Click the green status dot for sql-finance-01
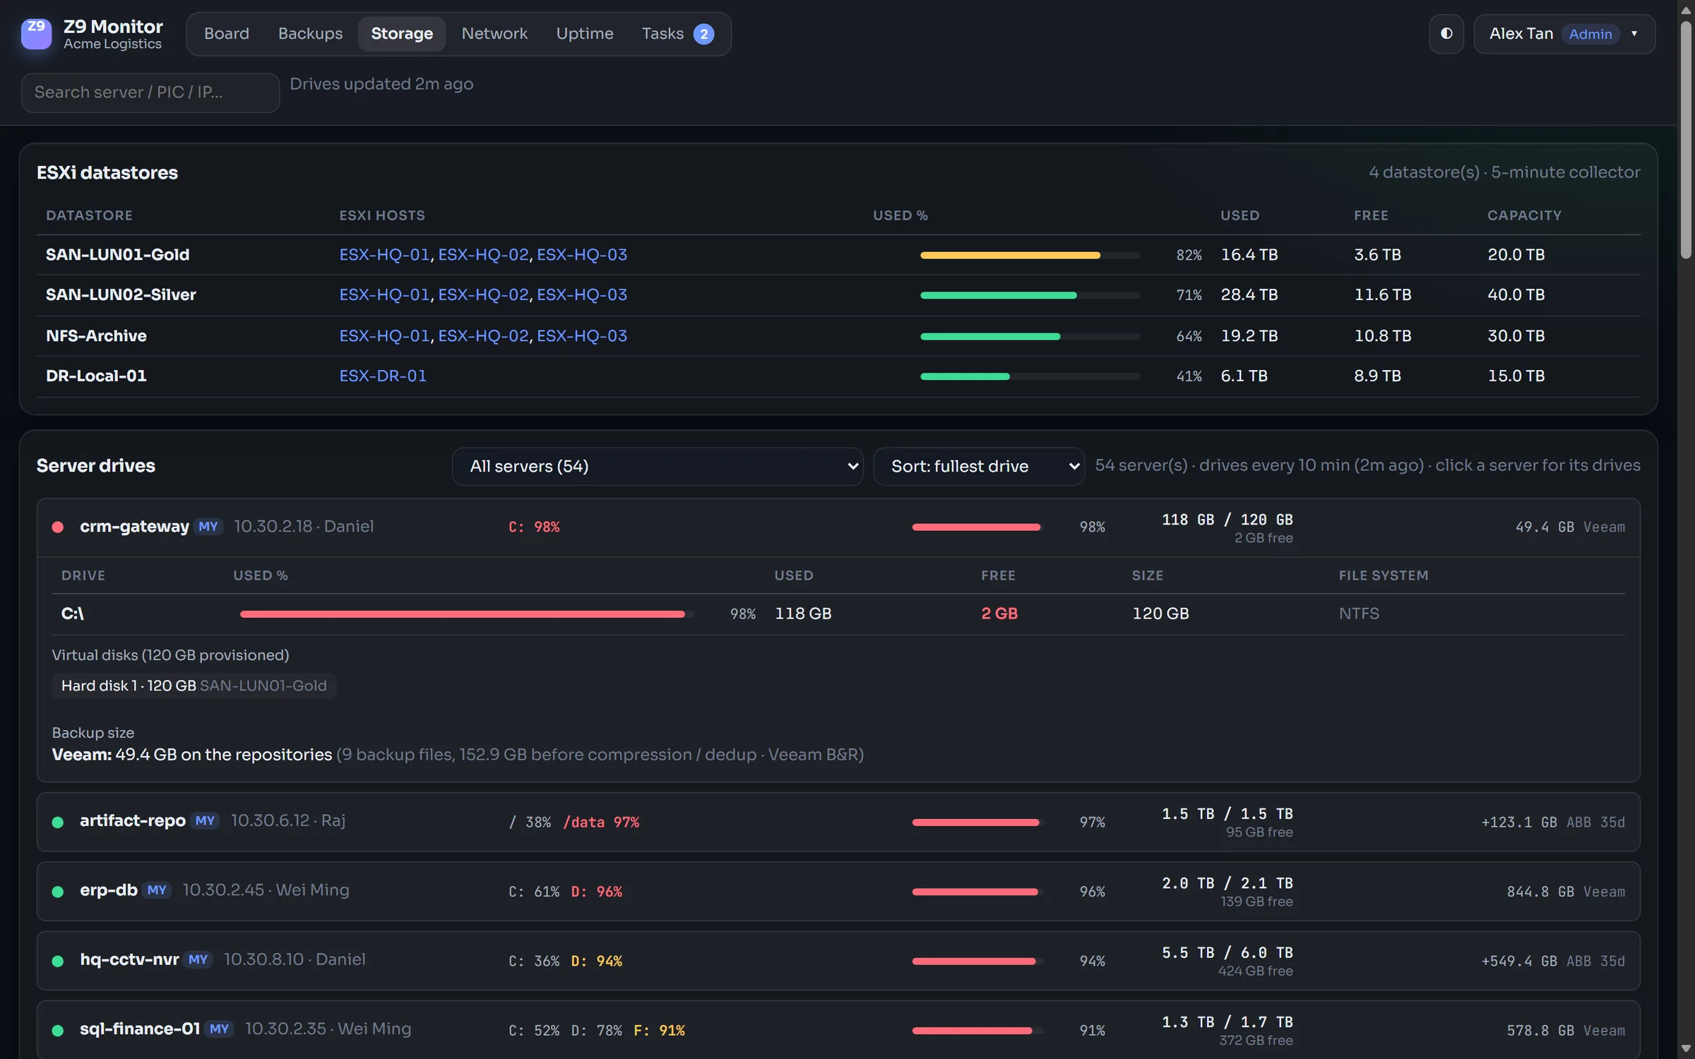The width and height of the screenshot is (1695, 1059). [x=58, y=1031]
